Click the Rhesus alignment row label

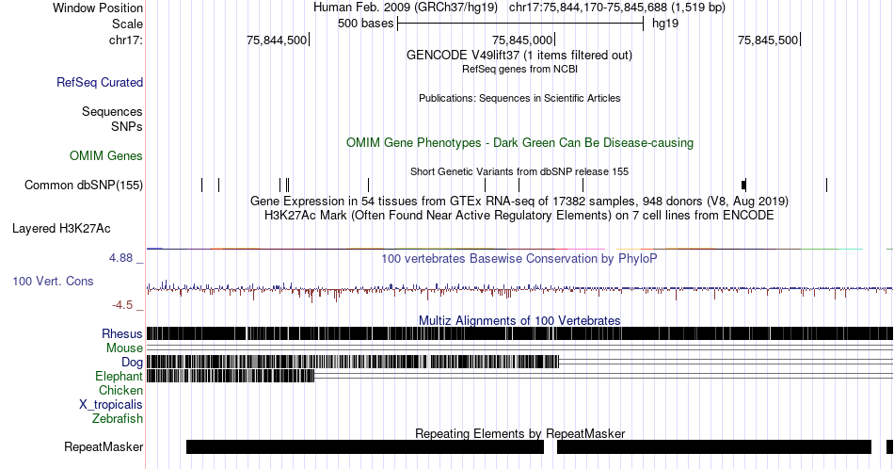pyautogui.click(x=122, y=333)
